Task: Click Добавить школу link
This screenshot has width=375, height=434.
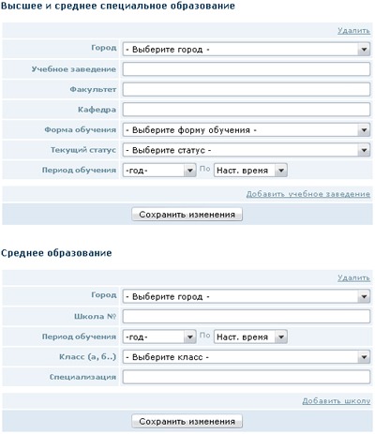Action: click(x=337, y=401)
